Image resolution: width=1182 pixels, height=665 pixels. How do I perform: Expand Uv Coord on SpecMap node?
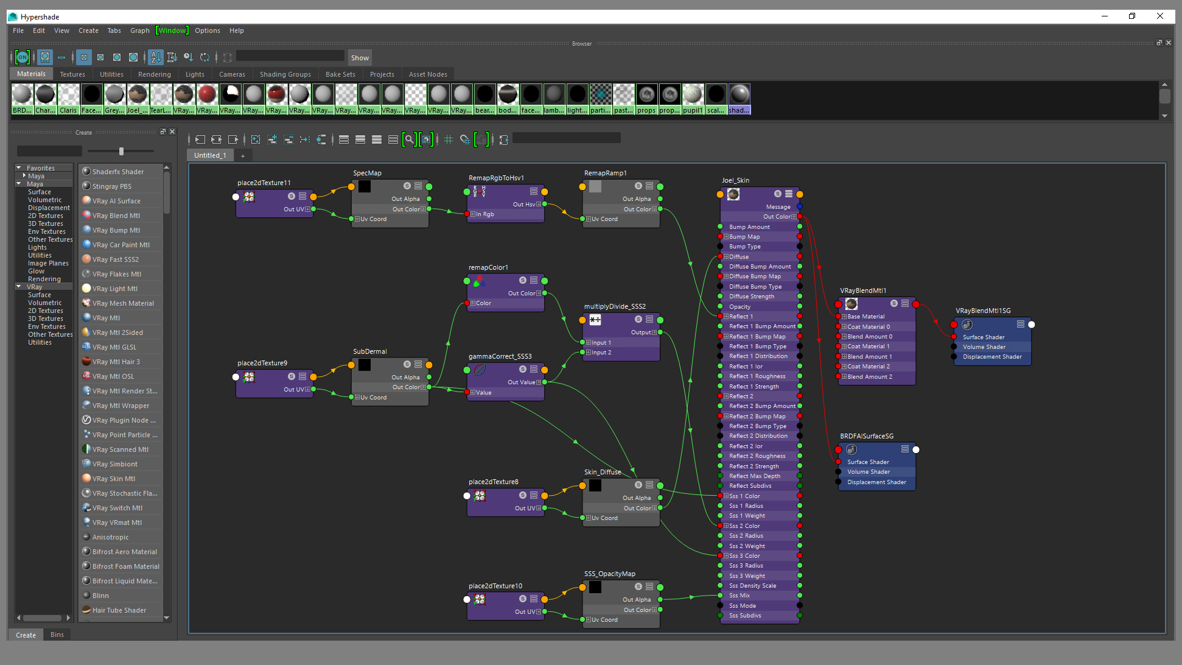point(357,219)
